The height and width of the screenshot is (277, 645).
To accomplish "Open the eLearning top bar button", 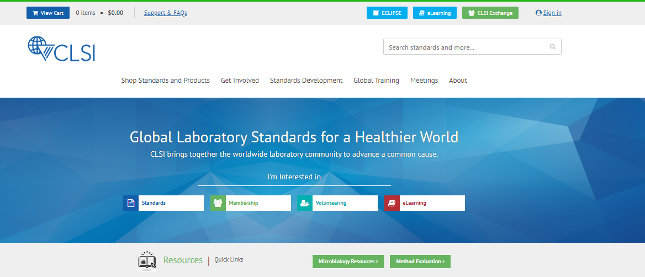I will click(435, 13).
